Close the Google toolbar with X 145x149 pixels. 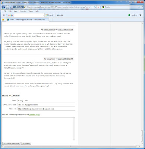click(4, 15)
